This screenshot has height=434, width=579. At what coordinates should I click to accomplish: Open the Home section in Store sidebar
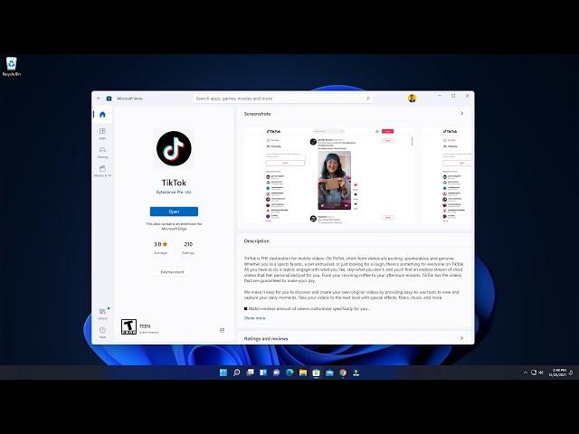pos(102,115)
